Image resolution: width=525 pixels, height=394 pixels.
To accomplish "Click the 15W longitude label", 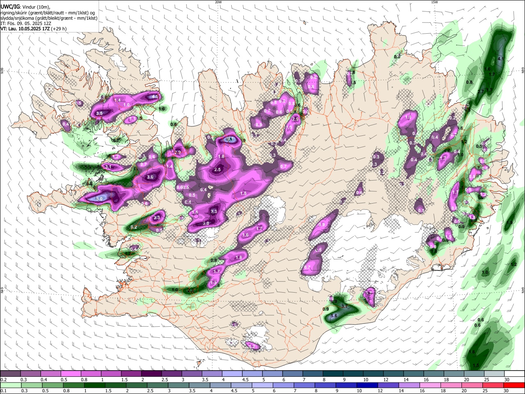I will pyautogui.click(x=434, y=2).
